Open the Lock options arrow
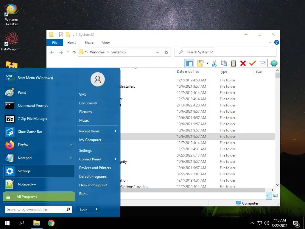The height and width of the screenshot is (229, 305). coord(97,209)
